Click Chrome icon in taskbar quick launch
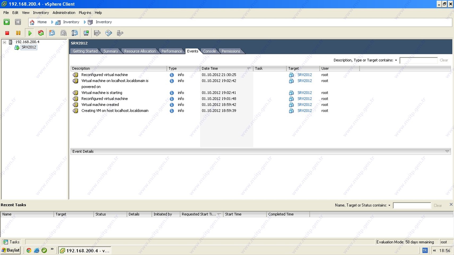Image resolution: width=454 pixels, height=255 pixels. [29, 250]
